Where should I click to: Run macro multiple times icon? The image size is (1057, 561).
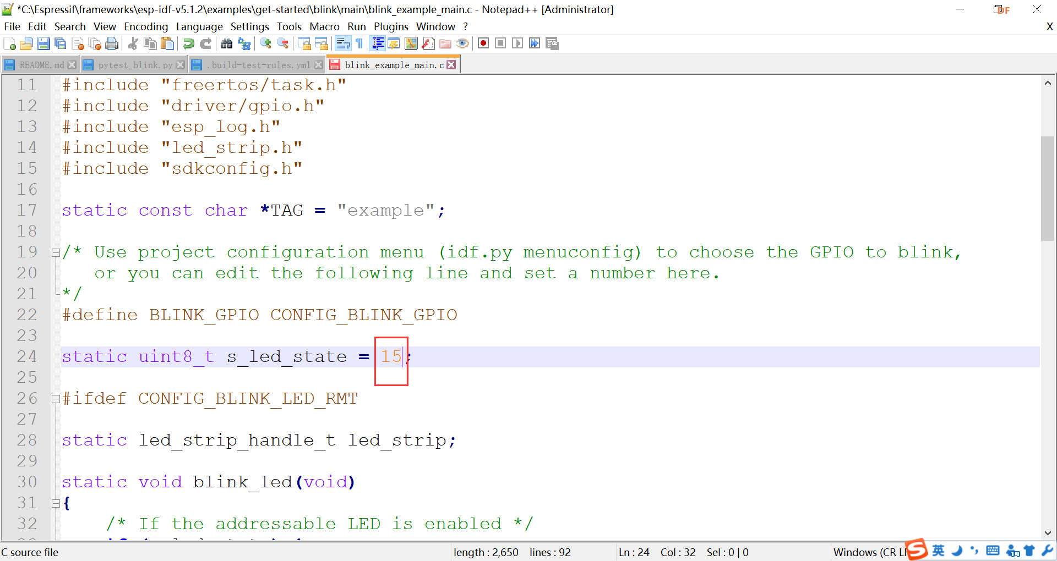click(535, 43)
